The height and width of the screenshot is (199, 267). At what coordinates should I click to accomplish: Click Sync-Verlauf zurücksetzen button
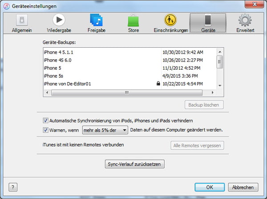pos(134,164)
